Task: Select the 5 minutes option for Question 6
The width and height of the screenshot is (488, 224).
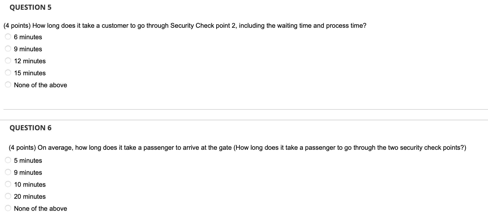Action: pyautogui.click(x=8, y=160)
